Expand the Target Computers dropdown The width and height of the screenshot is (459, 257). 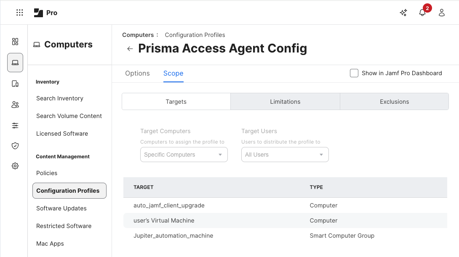tap(184, 155)
